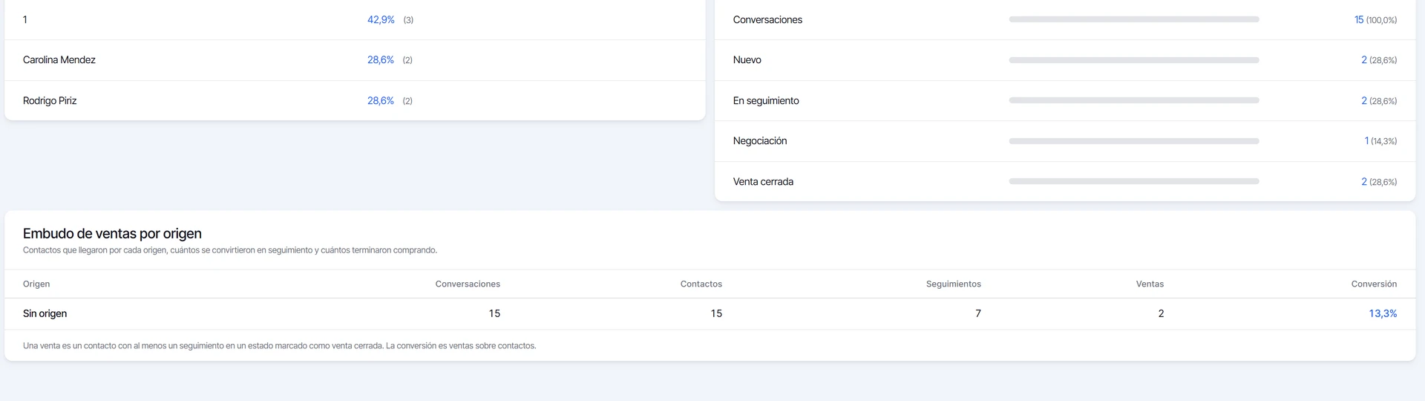Click the 42,9% value in row 1
Viewport: 1425px width, 401px height.
coord(381,20)
